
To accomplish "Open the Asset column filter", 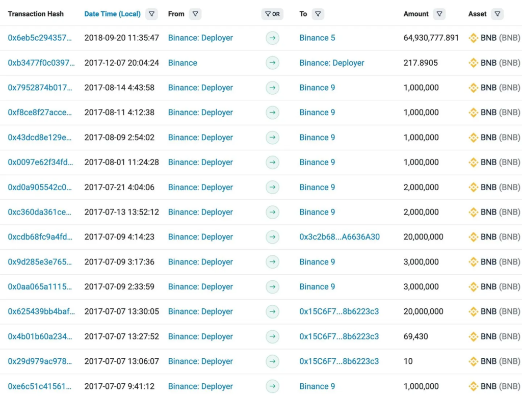I will (x=498, y=14).
